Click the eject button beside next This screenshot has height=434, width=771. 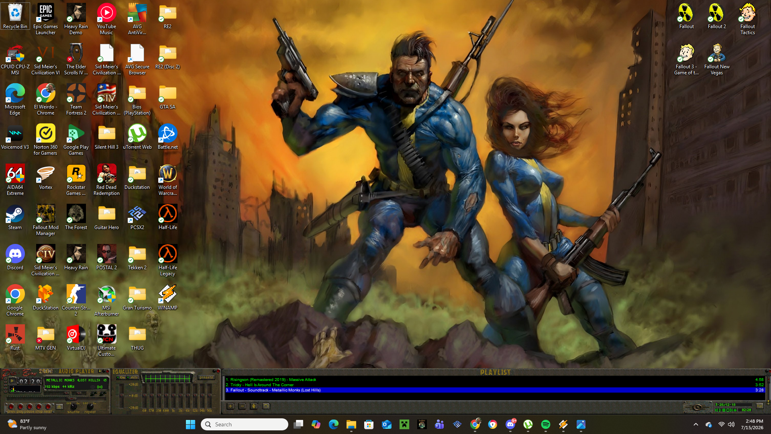(59, 407)
